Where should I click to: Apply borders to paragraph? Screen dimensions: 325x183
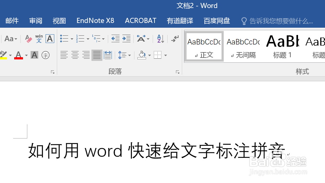tap(157, 55)
